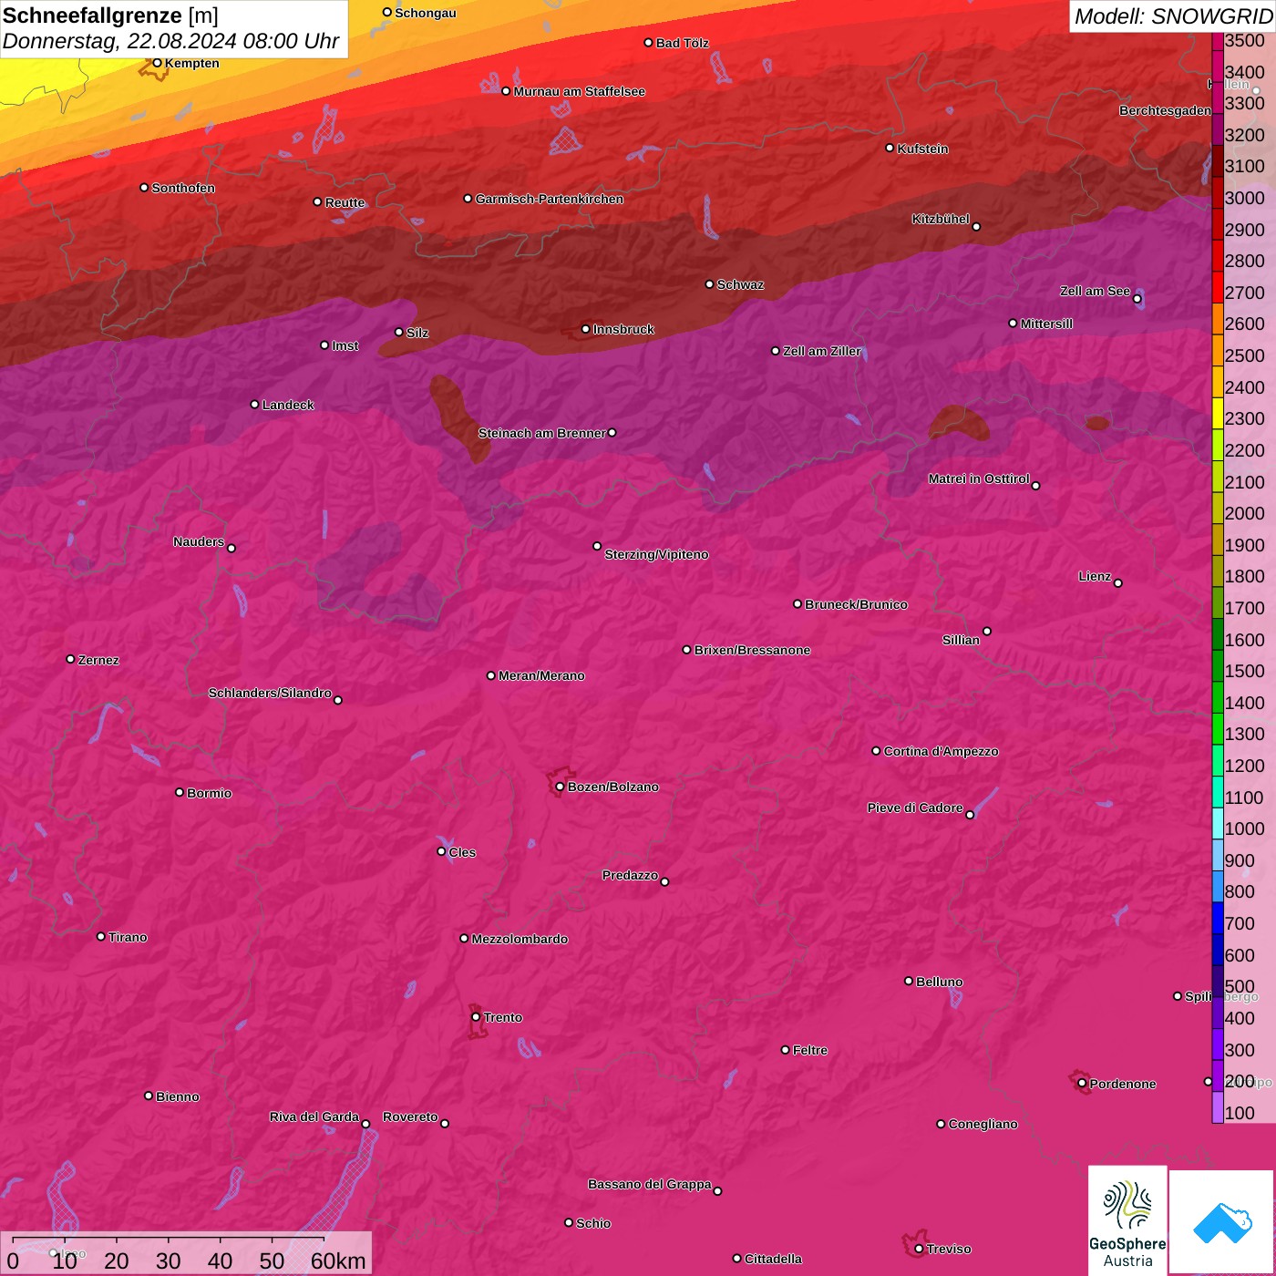Select the Matrei in Osttirol map label
The image size is (1276, 1276).
979,478
